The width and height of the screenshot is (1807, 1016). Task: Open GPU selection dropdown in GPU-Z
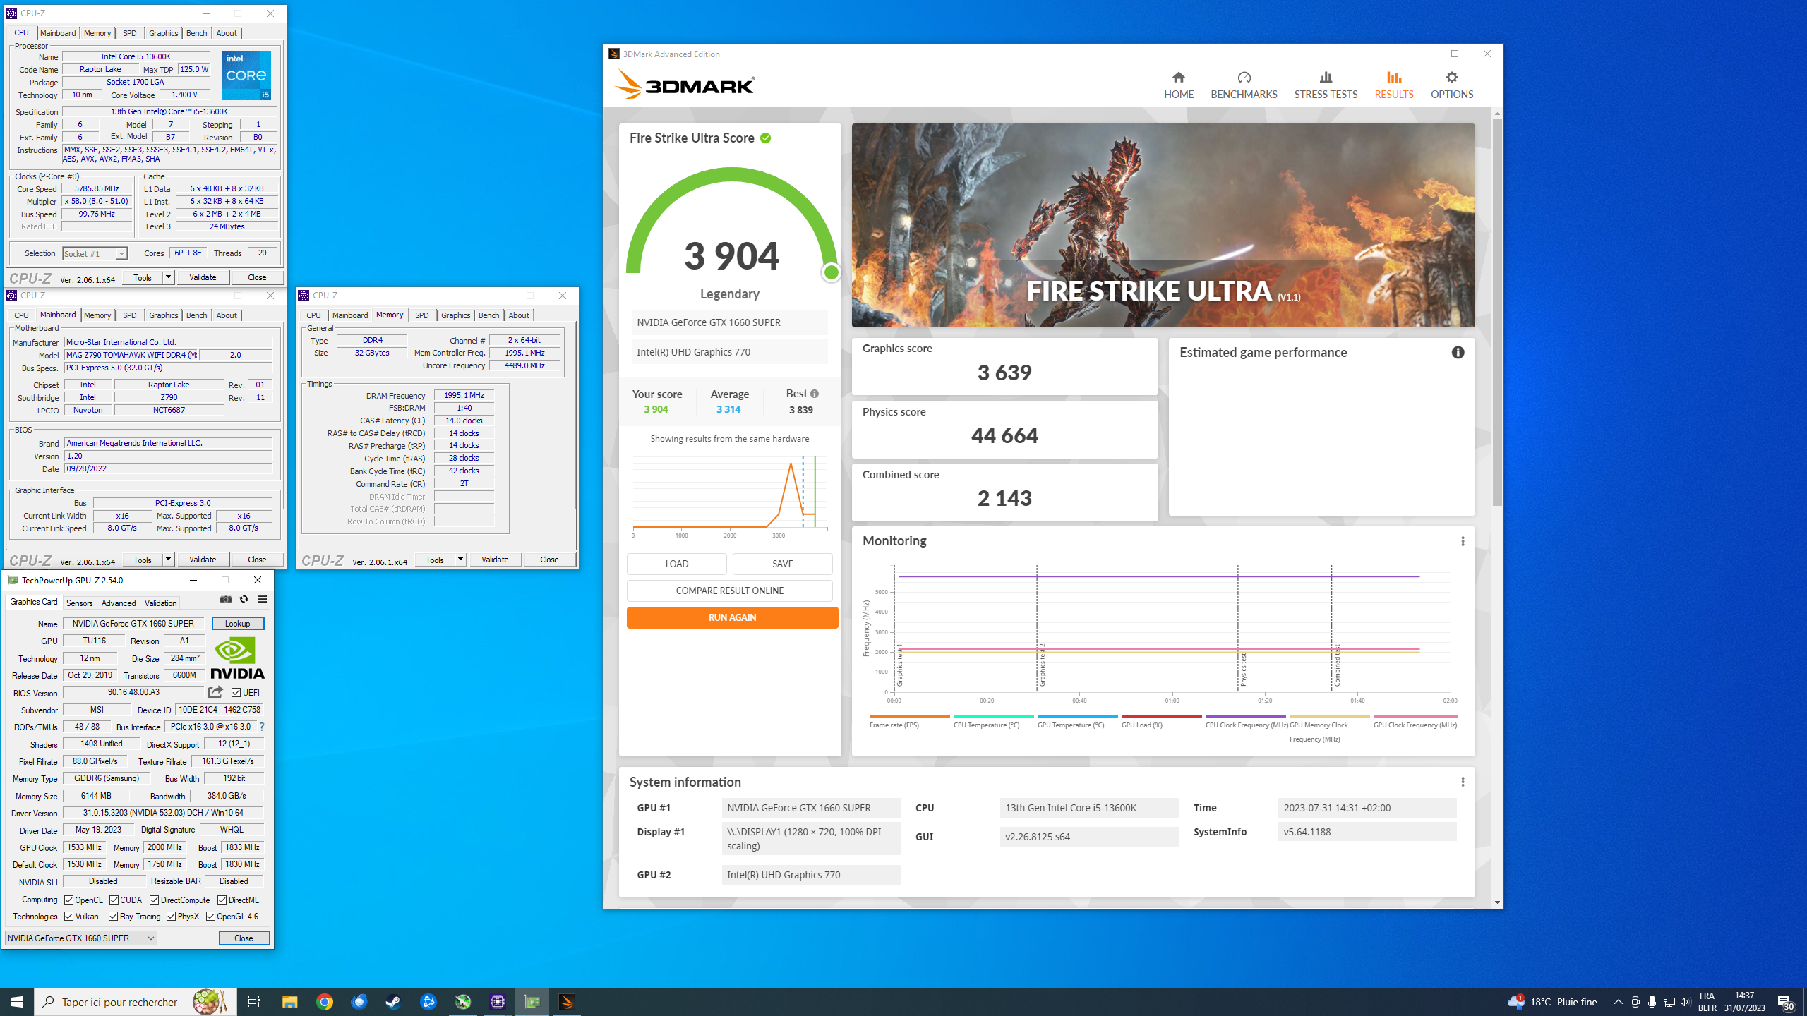pos(80,938)
